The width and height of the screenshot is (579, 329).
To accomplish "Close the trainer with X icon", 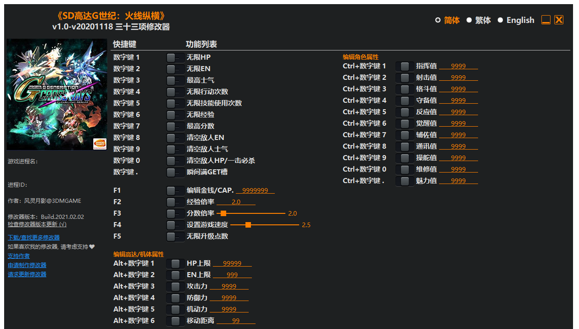I will (559, 20).
